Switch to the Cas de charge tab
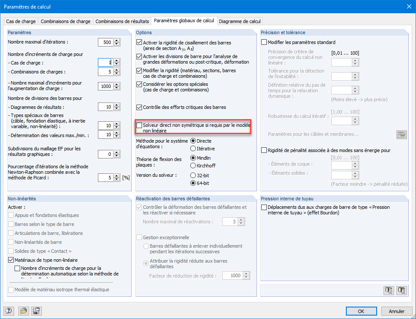 [x=21, y=21]
